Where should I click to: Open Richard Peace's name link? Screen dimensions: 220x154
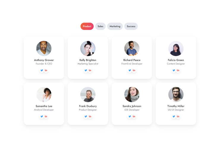(132, 60)
